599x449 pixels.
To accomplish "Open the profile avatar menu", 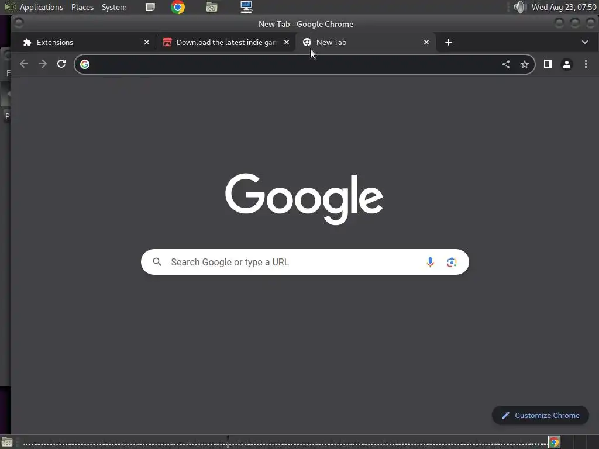I will 566,64.
